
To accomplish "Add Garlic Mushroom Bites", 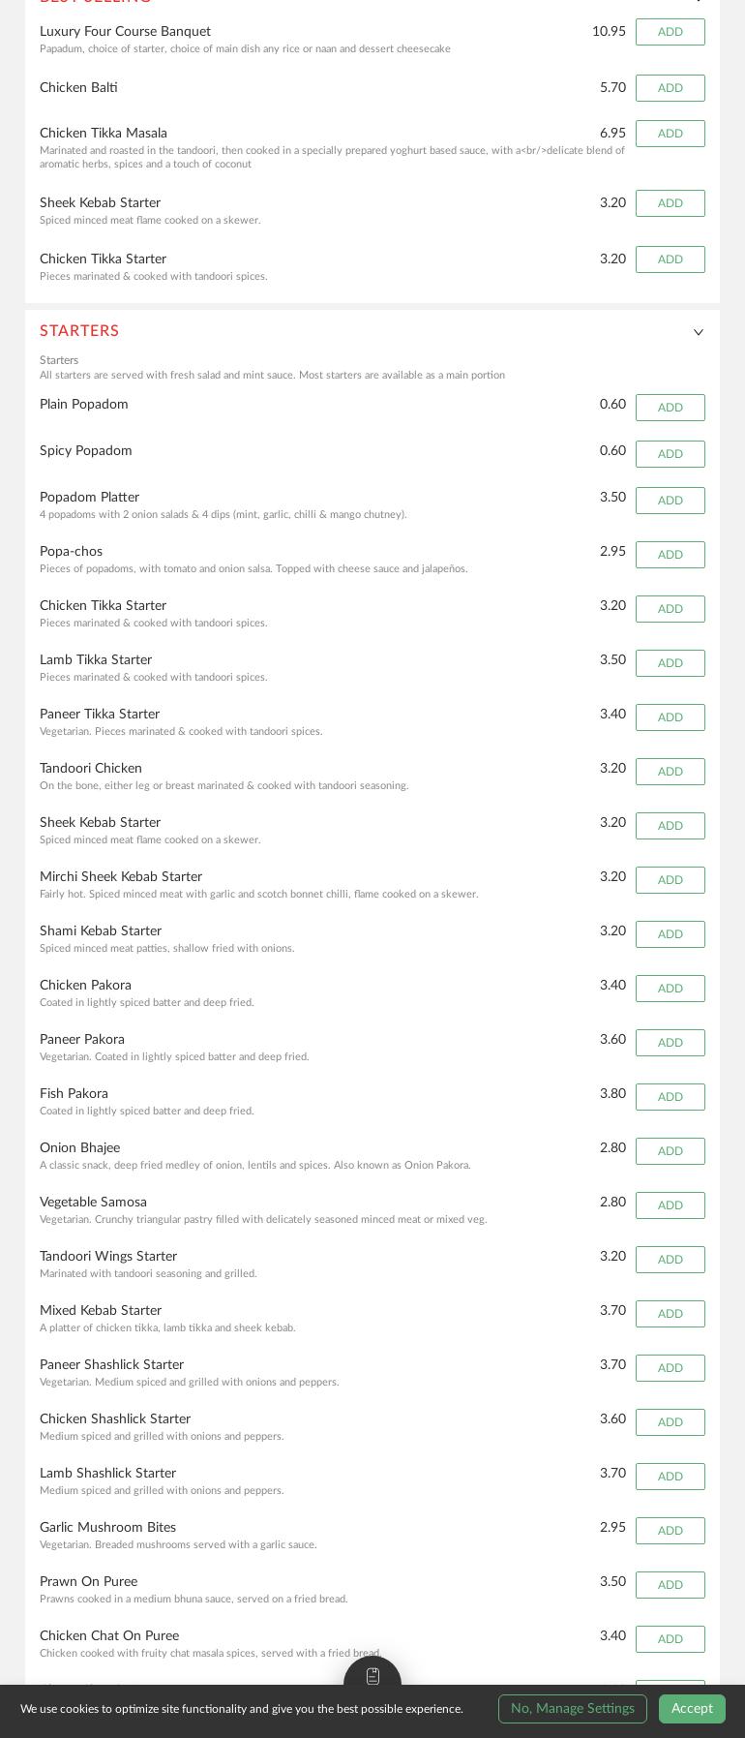I will 670,1531.
